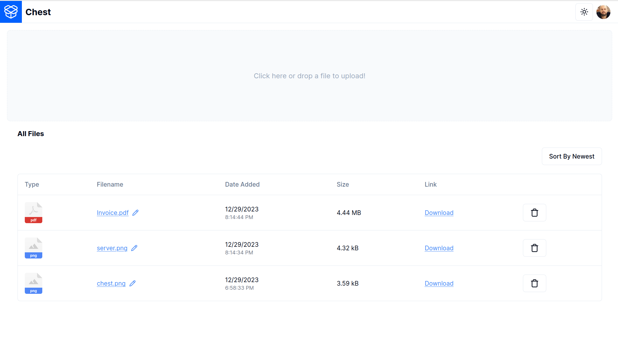618x342 pixels.
Task: Download the server.png file
Action: click(439, 248)
